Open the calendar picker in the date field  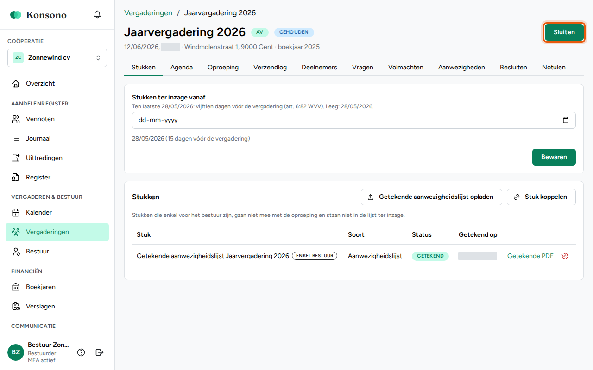[565, 120]
